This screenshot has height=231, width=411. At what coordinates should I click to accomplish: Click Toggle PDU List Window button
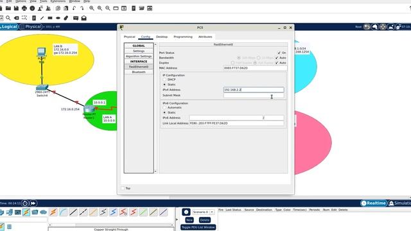point(198,227)
